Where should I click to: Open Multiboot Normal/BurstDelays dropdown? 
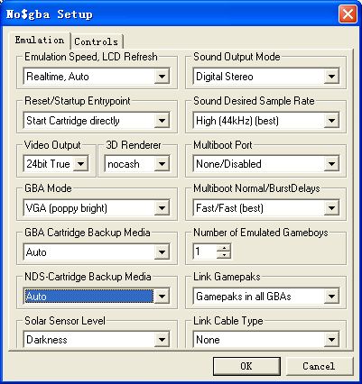coord(331,208)
